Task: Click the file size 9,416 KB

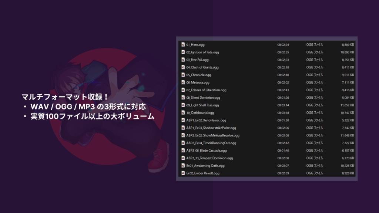Action: (x=348, y=90)
